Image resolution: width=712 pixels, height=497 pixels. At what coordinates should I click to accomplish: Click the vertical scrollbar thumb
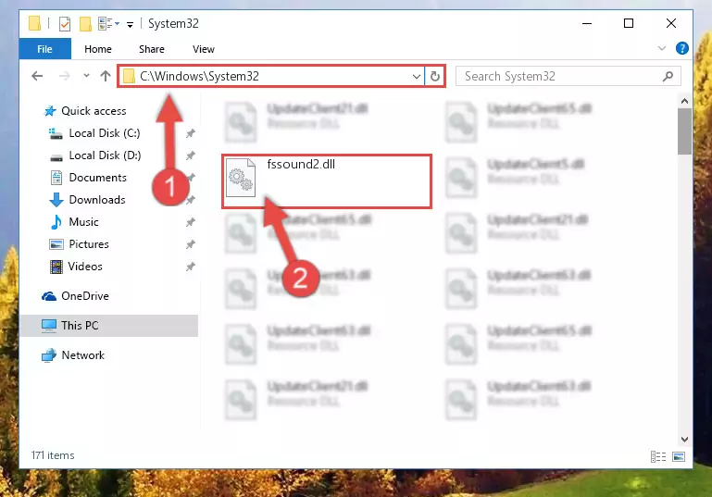point(684,131)
